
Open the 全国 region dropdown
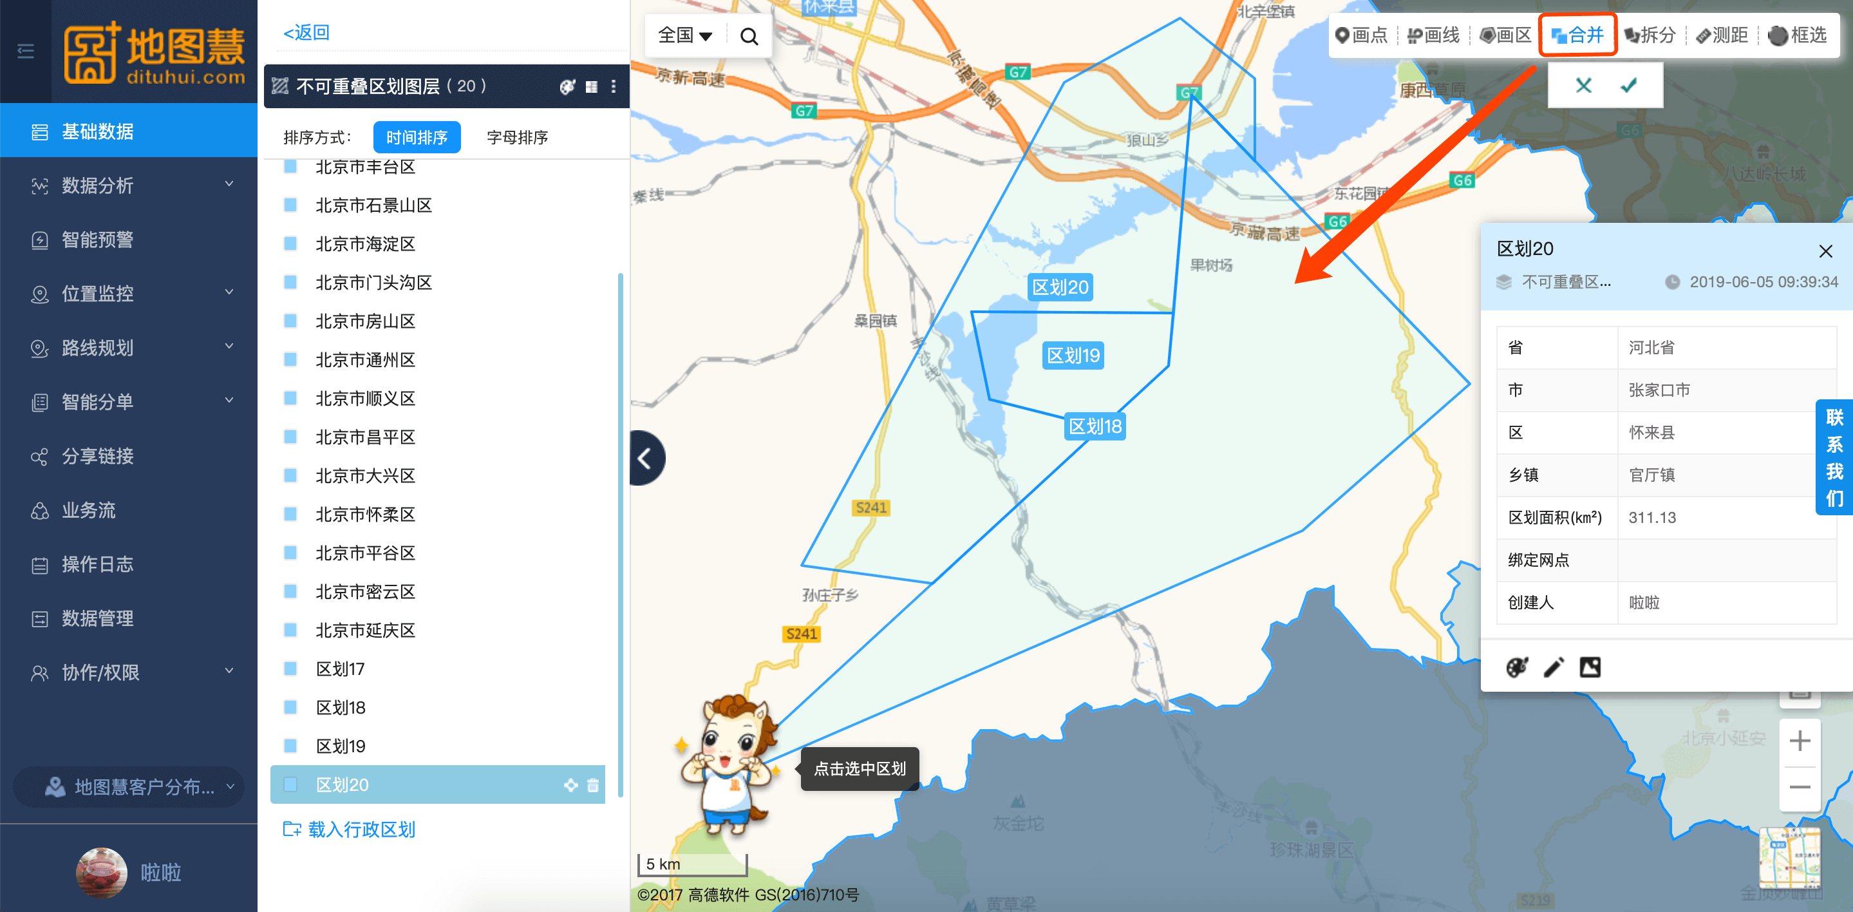pyautogui.click(x=685, y=35)
